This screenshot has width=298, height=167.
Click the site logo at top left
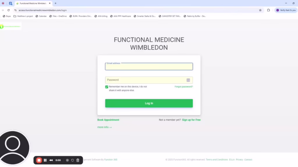pos(11,26)
